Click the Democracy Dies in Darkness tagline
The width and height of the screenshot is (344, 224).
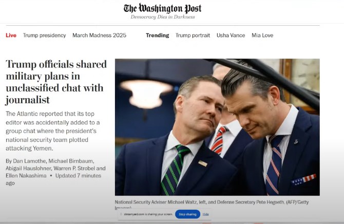pyautogui.click(x=162, y=17)
